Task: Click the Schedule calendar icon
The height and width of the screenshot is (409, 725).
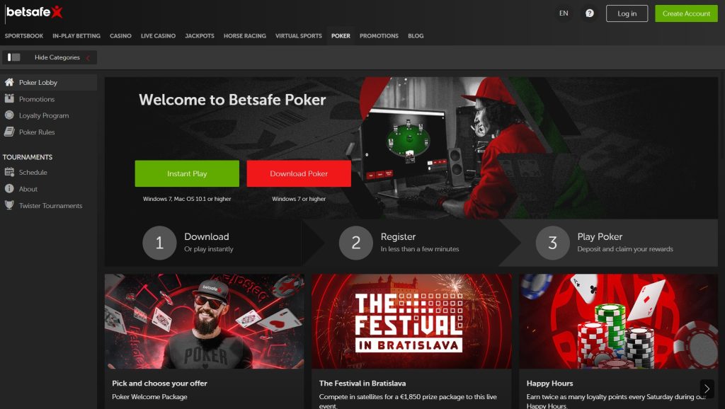Action: pyautogui.click(x=9, y=172)
